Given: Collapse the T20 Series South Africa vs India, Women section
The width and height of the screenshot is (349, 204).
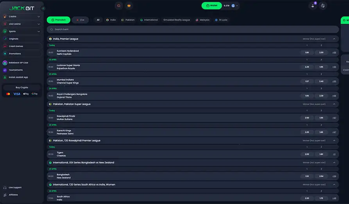Looking at the screenshot, I should click(x=334, y=184).
